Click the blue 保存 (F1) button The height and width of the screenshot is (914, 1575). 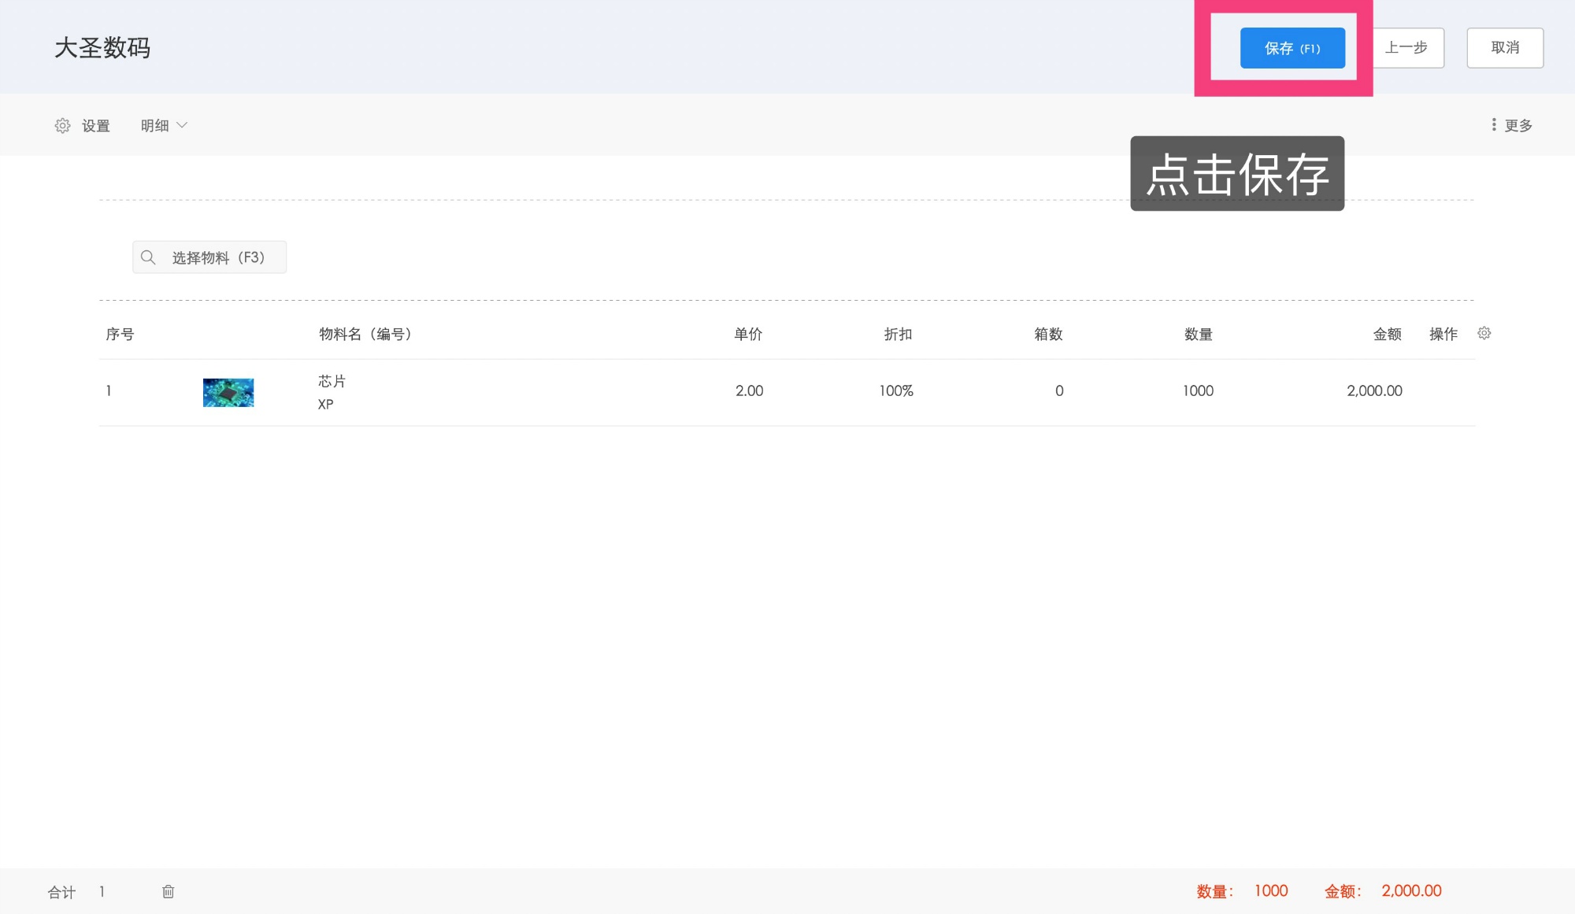coord(1291,48)
